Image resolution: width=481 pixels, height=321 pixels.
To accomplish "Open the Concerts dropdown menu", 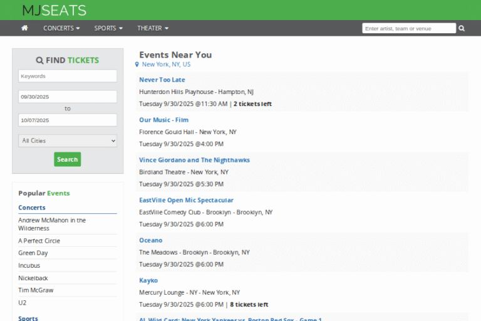I will [x=61, y=28].
